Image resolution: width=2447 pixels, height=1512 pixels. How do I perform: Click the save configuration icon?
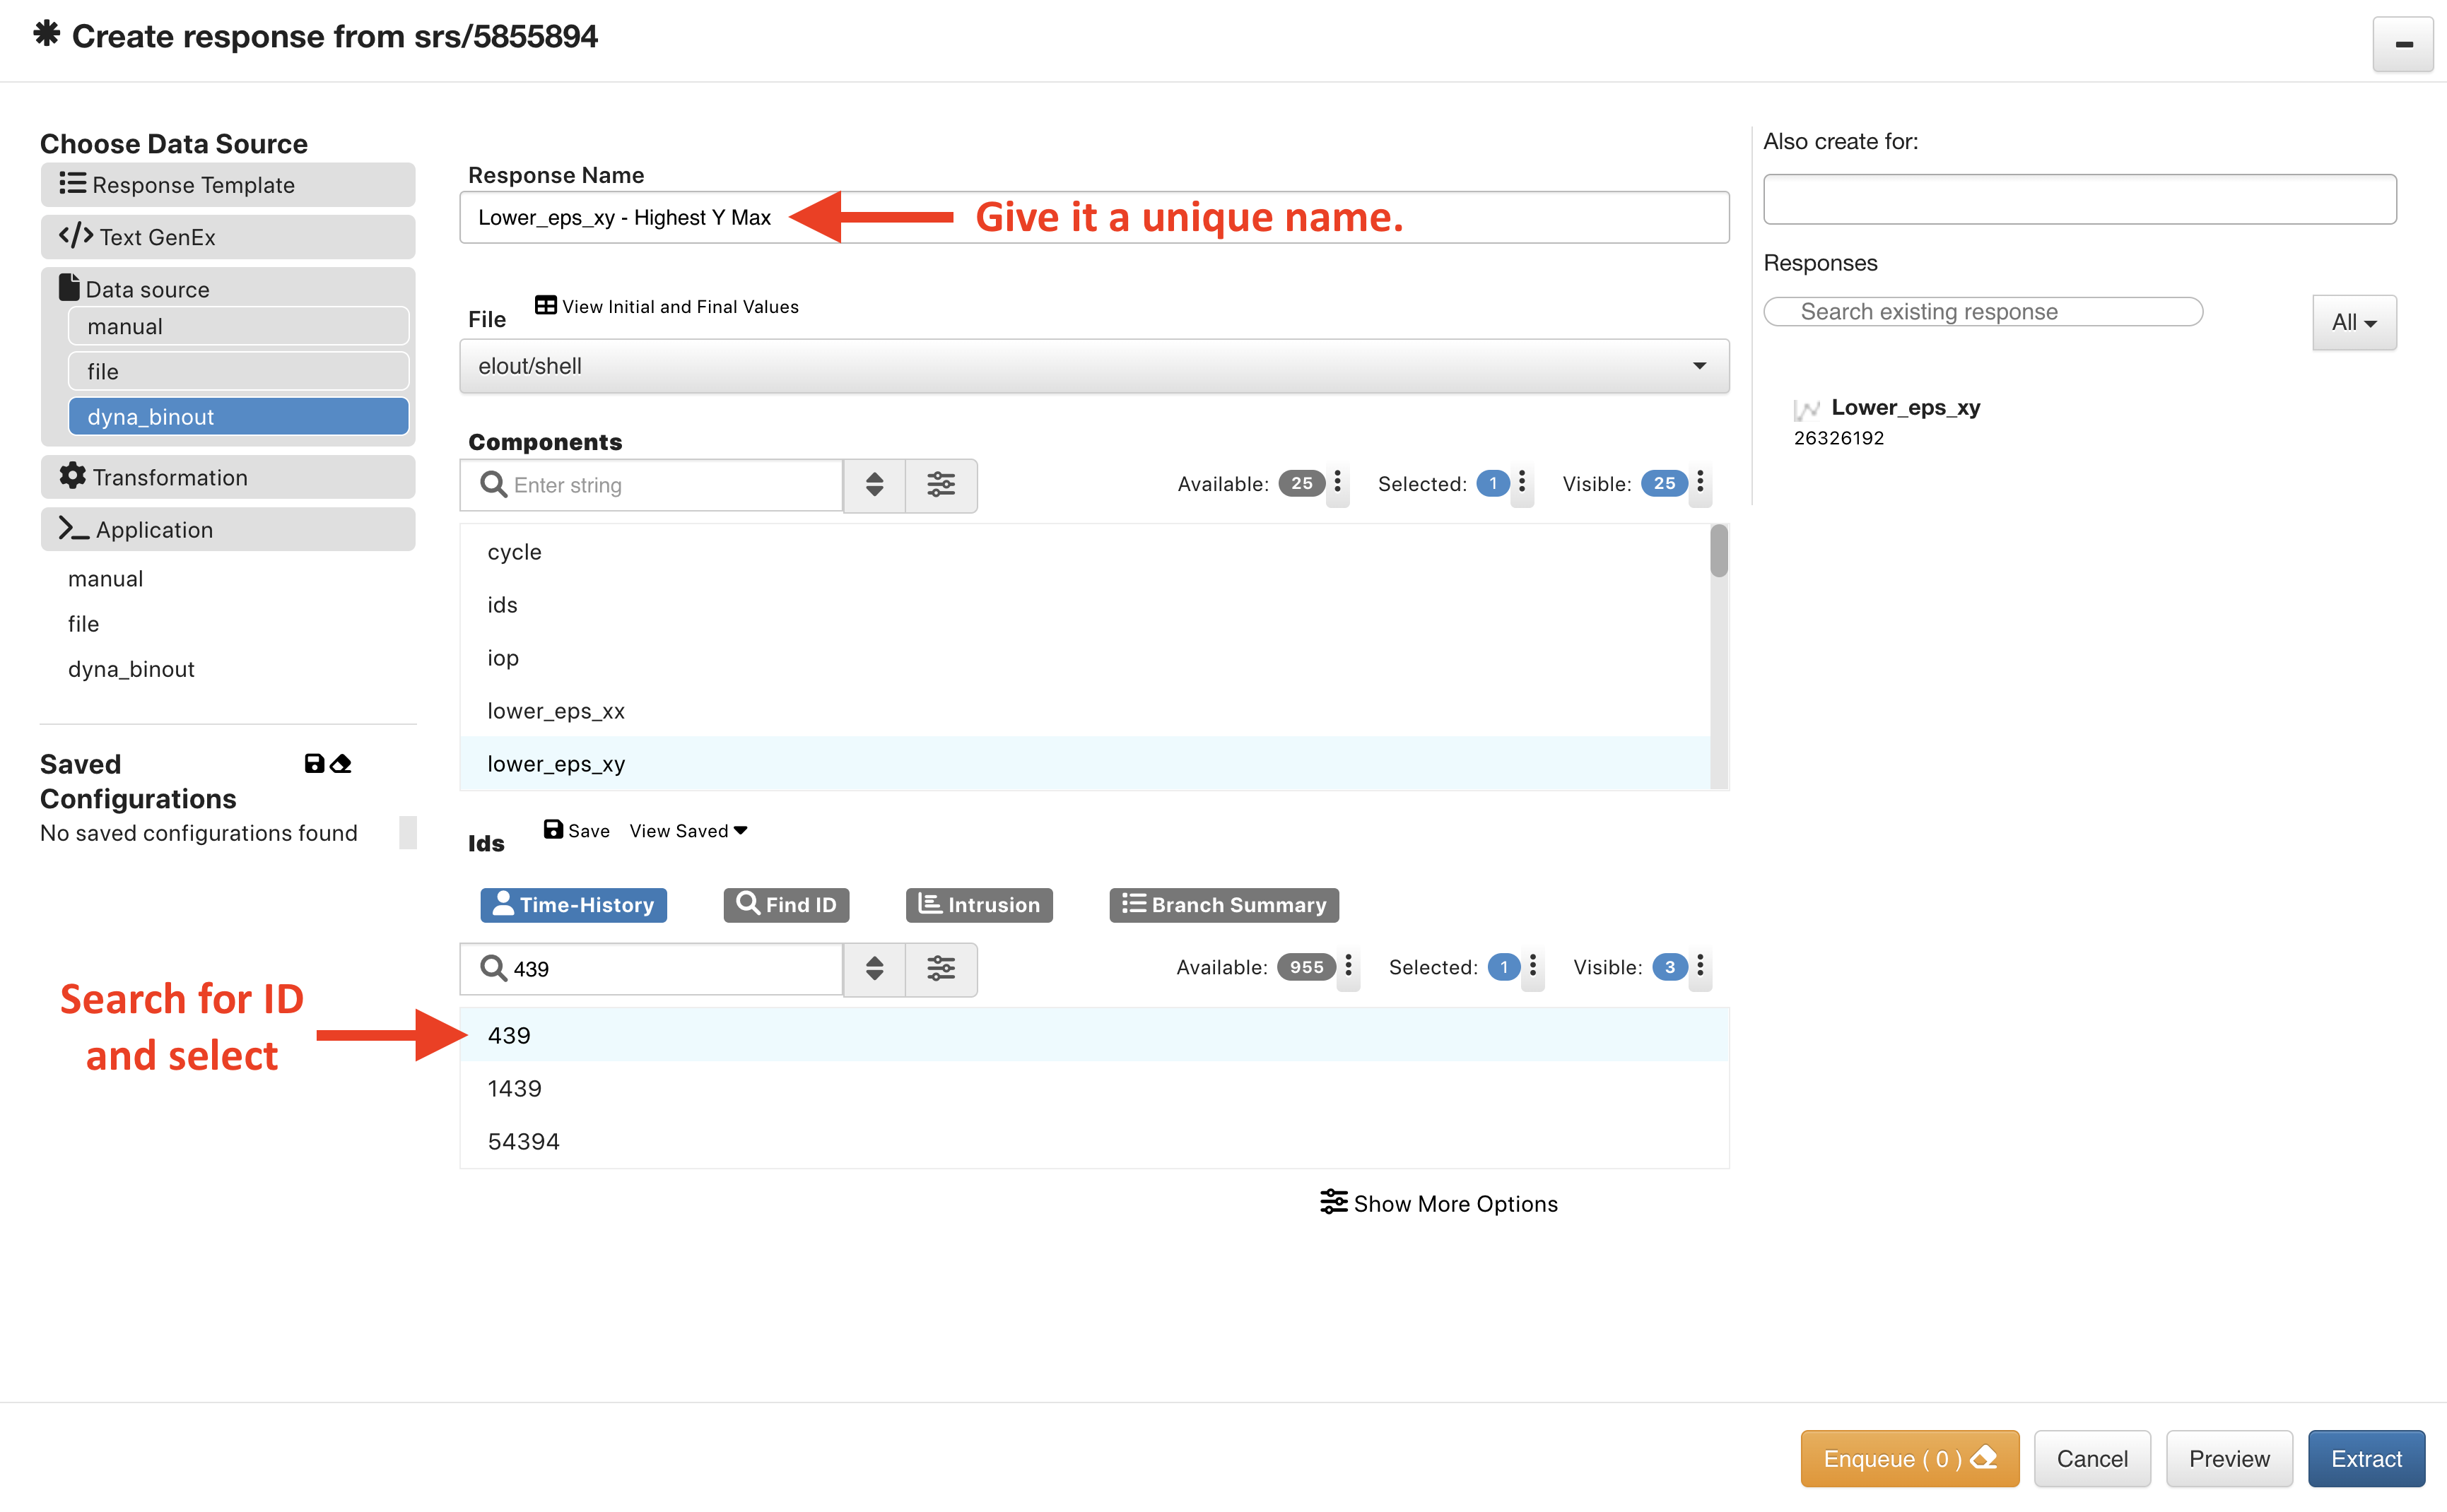point(314,764)
